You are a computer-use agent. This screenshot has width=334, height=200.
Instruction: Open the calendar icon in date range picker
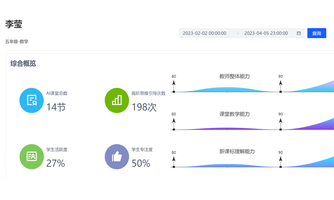tap(299, 33)
